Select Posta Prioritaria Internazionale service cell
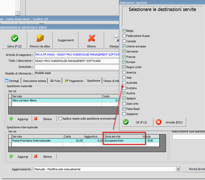 (37, 141)
